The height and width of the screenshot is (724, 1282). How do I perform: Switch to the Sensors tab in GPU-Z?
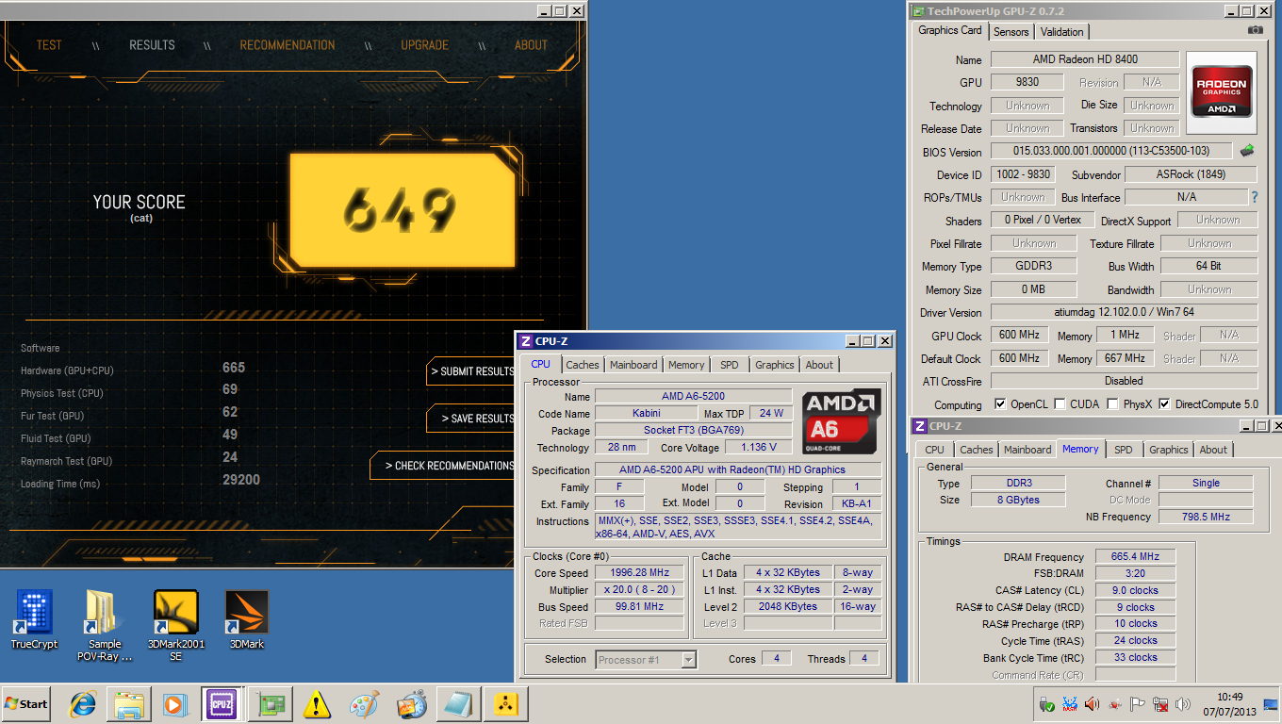click(x=1011, y=31)
